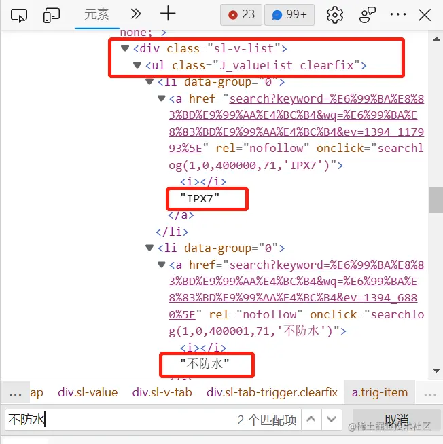Collapse the ul J_valueList clearfix node
The image size is (443, 444).
(x=137, y=65)
